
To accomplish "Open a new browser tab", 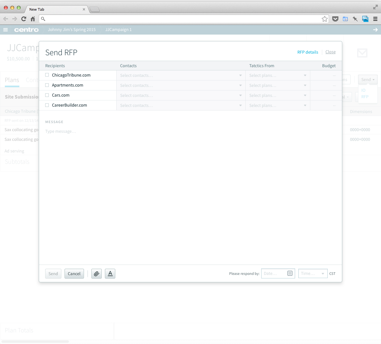I will coord(95,9).
